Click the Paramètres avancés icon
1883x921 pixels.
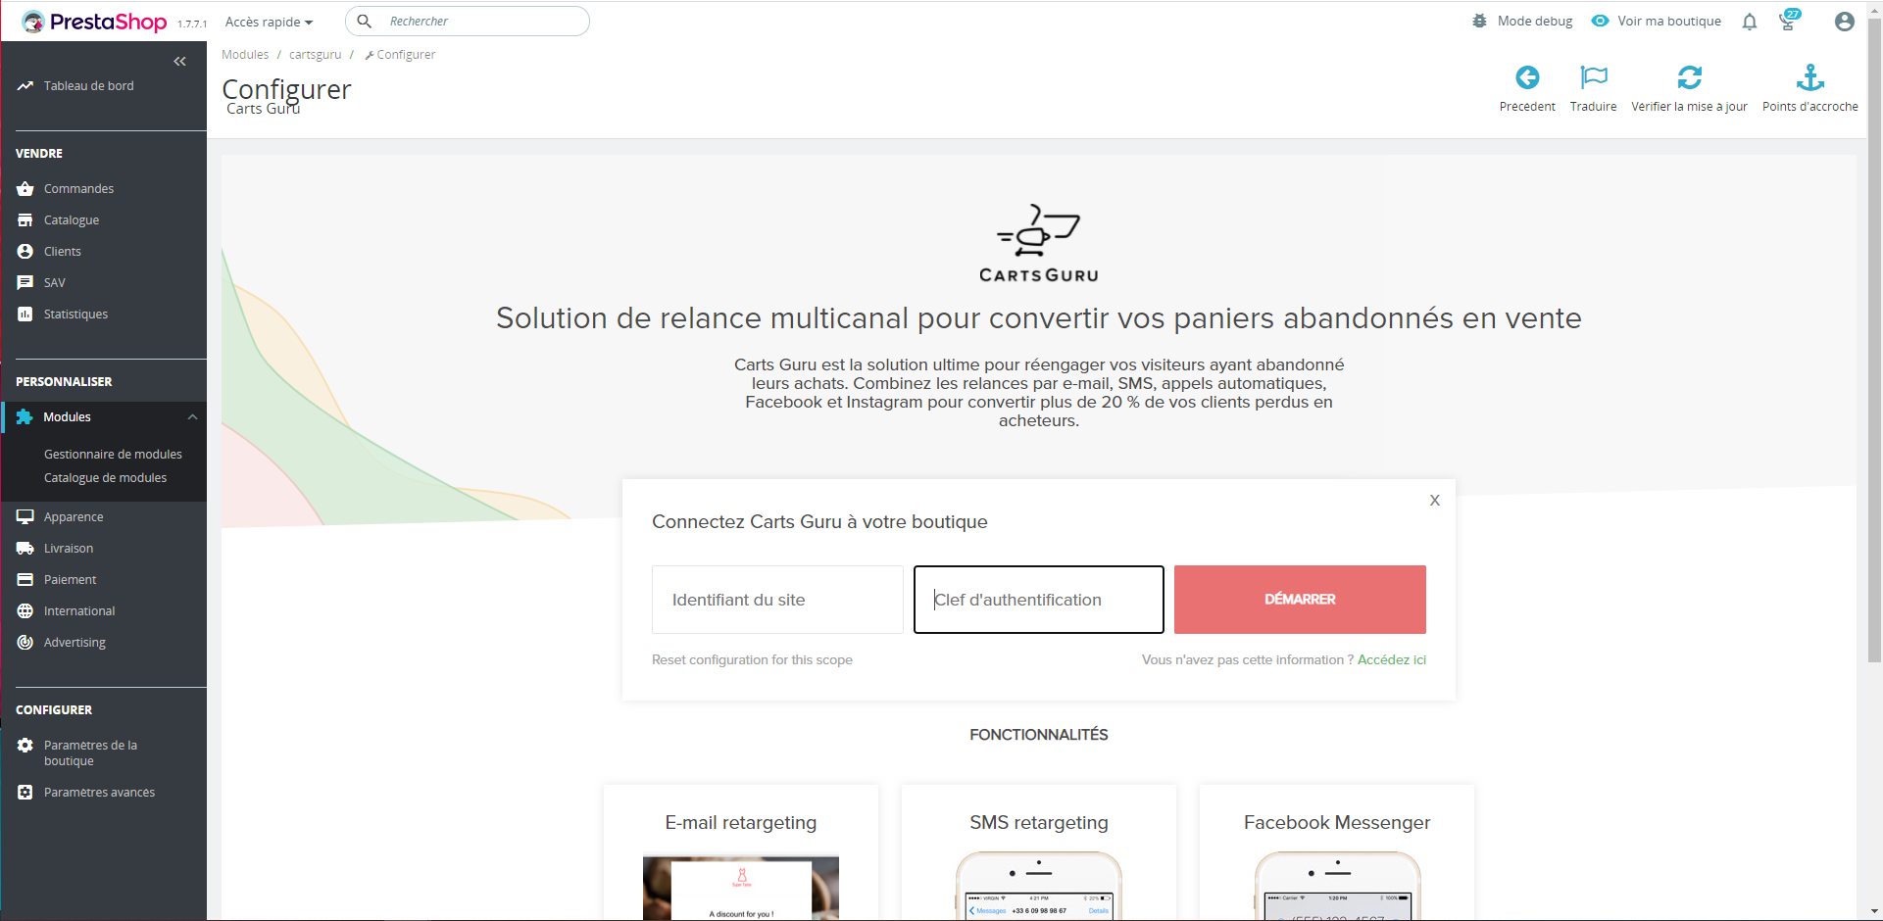point(25,793)
